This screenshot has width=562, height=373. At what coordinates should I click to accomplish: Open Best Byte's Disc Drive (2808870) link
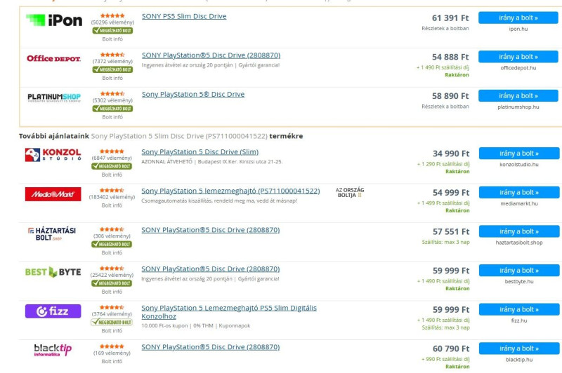coord(210,269)
